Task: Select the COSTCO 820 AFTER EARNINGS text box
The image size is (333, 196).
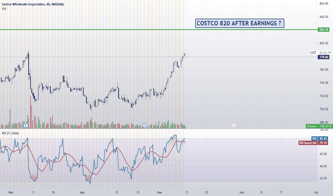Action: click(x=239, y=23)
